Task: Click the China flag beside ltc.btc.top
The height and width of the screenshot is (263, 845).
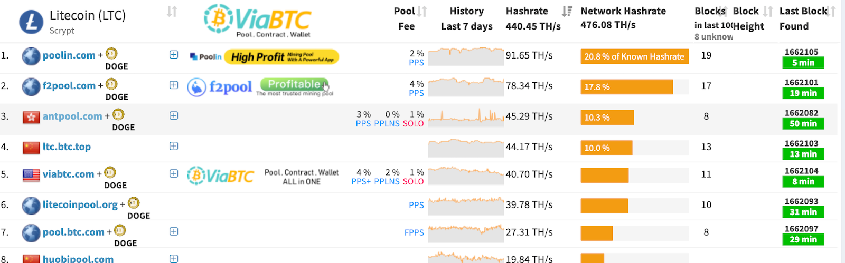Action: click(31, 147)
